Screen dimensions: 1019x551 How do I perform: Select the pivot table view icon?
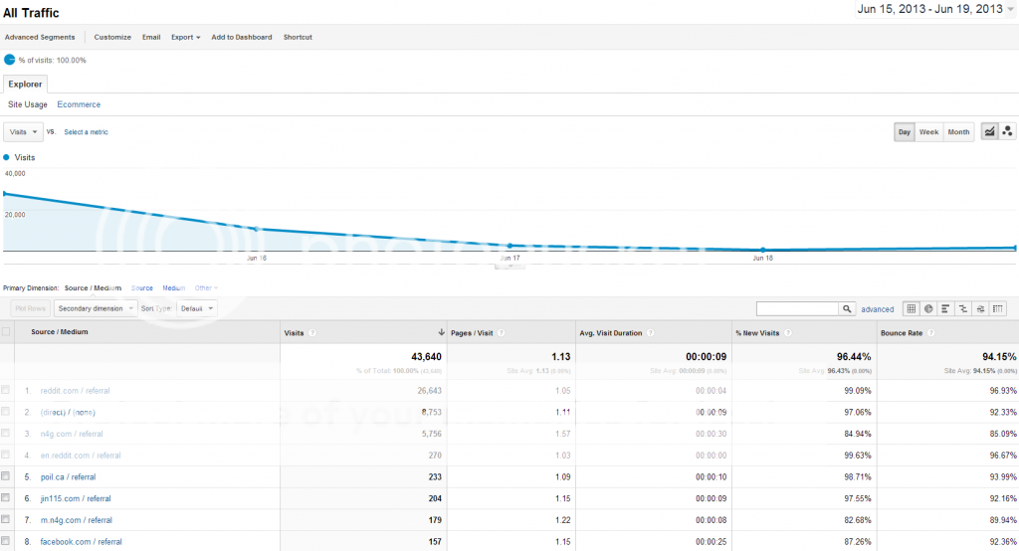tap(997, 308)
